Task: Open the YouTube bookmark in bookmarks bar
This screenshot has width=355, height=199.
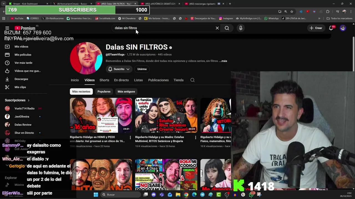Action: (x=17, y=19)
